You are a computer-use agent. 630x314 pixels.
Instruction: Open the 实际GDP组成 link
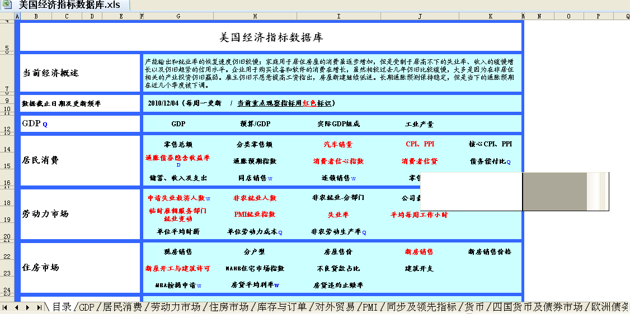point(338,124)
